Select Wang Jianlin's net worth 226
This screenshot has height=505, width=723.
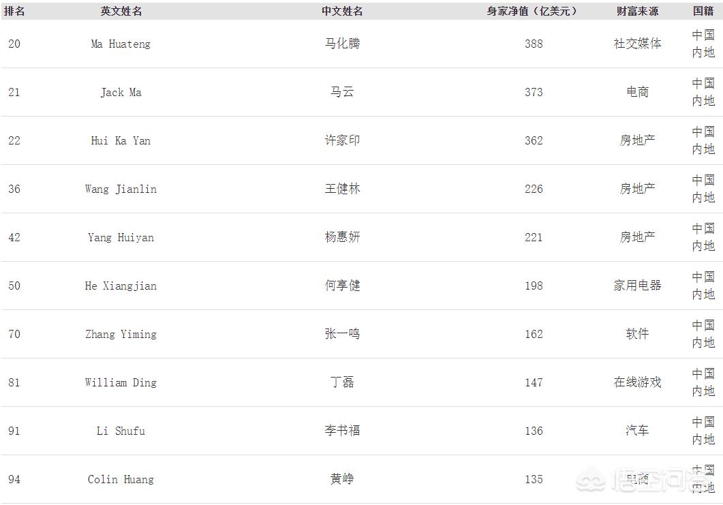tap(534, 189)
